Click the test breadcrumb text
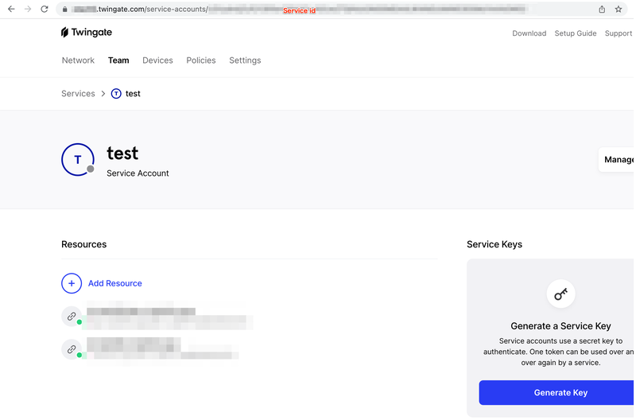Screen dimensions: 636x420 click(133, 94)
